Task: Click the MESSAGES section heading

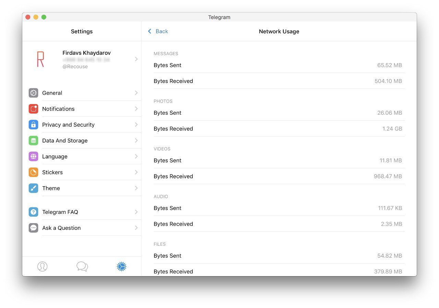Action: 166,54
